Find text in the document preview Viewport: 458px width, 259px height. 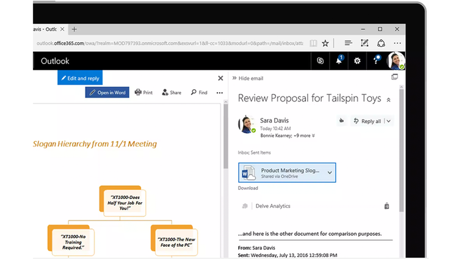point(199,92)
